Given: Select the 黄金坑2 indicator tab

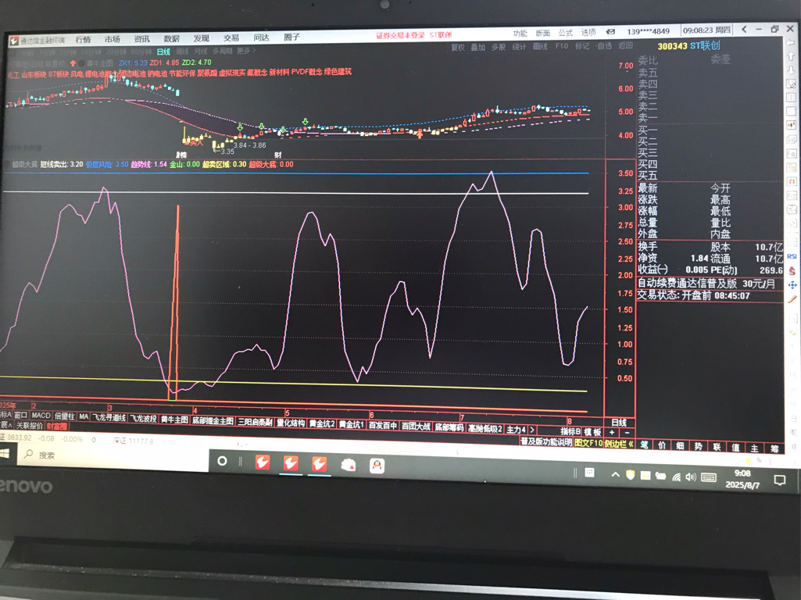Looking at the screenshot, I should pyautogui.click(x=322, y=424).
